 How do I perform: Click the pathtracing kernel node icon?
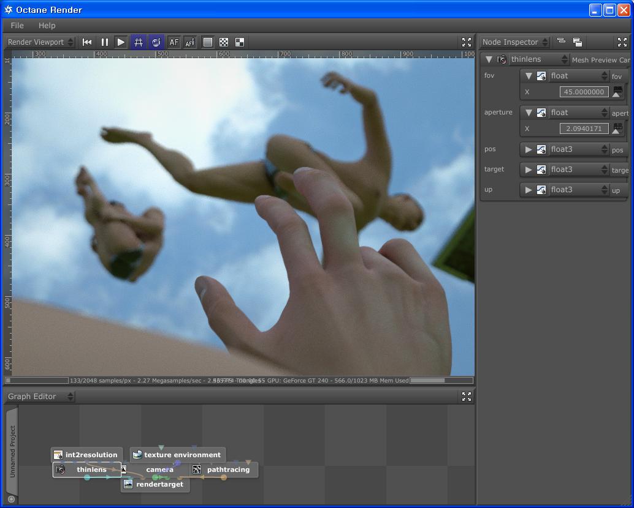197,469
